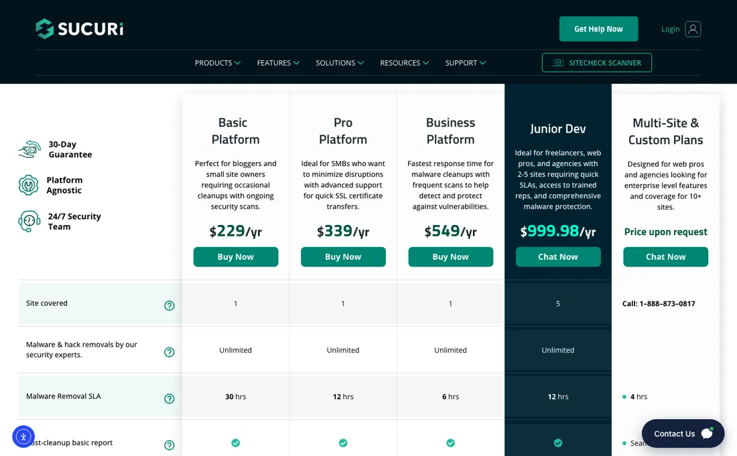Screen dimensions: 737x456
Task: Click the 6 hrs SLA cell
Action: click(x=450, y=397)
